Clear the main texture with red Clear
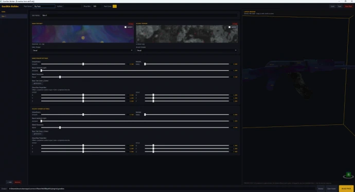Viewport: 355px width, 192px height. (x=131, y=24)
